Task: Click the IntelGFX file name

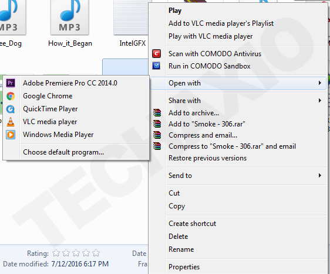Action: [x=133, y=43]
